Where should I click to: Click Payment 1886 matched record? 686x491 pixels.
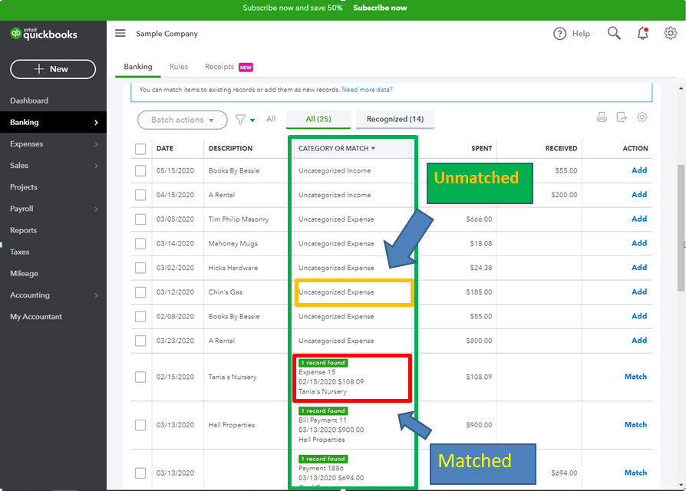coord(321,468)
